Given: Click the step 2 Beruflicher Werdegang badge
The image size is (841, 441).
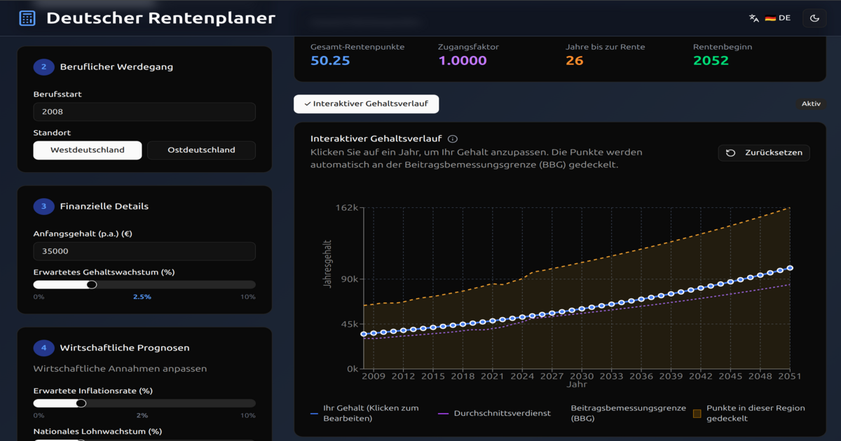Looking at the screenshot, I should pos(44,66).
